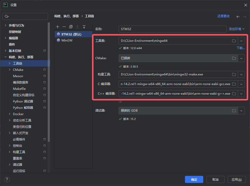Open 必需插件 settings page
The width and height of the screenshot is (250, 186).
tap(19, 139)
